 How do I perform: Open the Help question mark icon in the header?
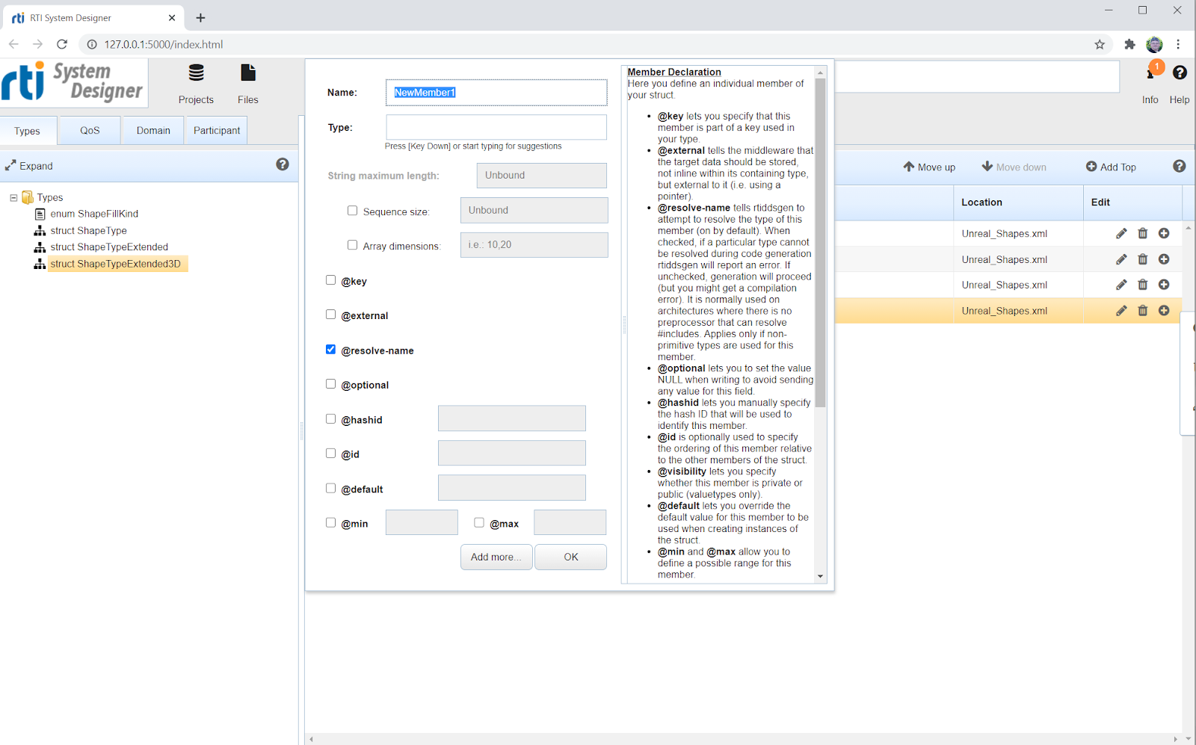1180,72
